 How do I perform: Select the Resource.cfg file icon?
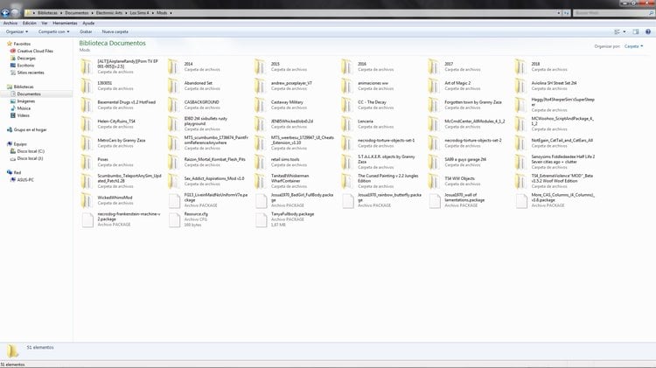click(x=174, y=220)
